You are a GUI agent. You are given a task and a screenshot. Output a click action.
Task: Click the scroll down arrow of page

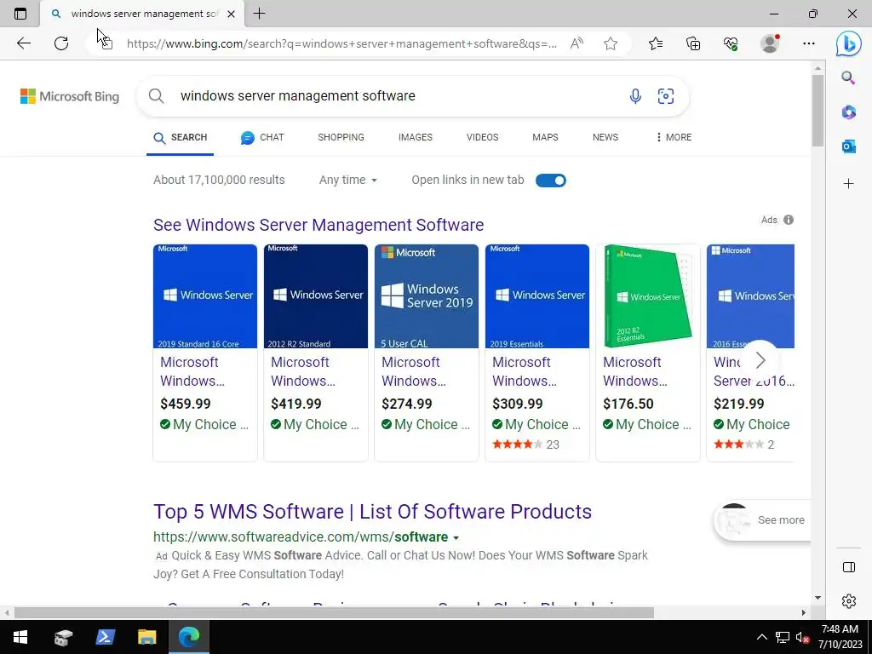point(817,598)
